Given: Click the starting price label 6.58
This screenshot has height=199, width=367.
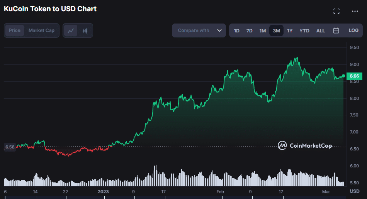Looking at the screenshot, I should (10, 147).
